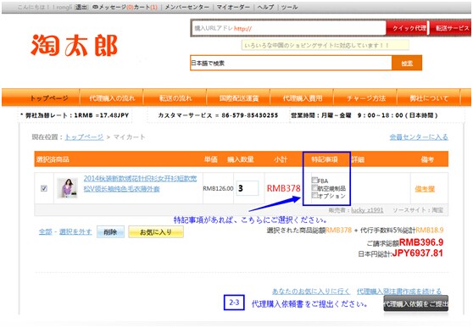Click the exchange rate 1RMB=17.48JPY text
The image size is (473, 328).
(x=102, y=115)
